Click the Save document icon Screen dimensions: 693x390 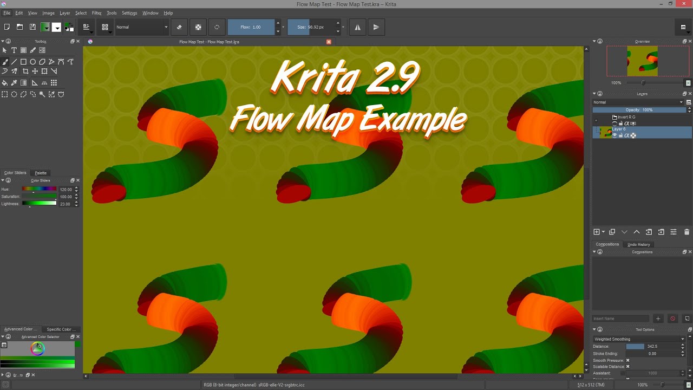(x=32, y=27)
